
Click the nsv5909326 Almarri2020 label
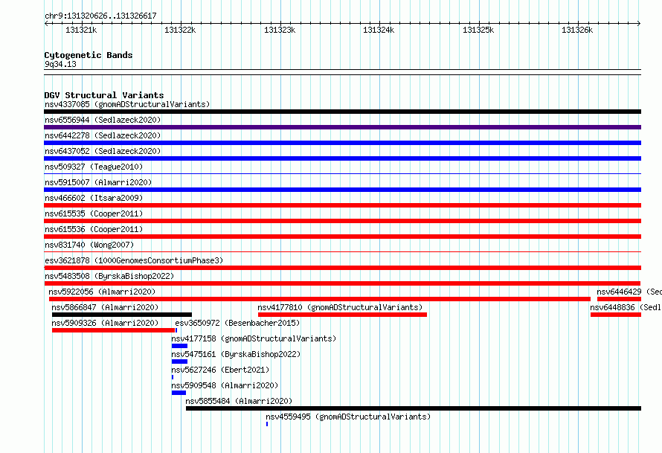105,323
